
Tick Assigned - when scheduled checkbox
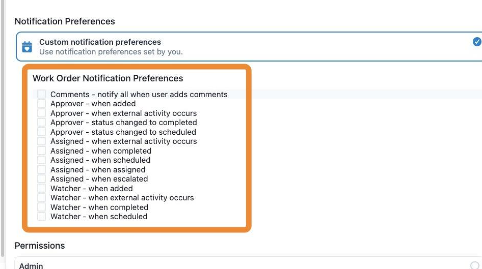point(41,160)
